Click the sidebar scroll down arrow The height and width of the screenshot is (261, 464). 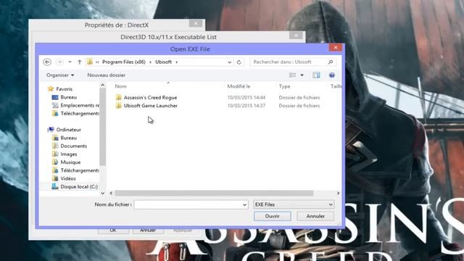[x=103, y=194]
